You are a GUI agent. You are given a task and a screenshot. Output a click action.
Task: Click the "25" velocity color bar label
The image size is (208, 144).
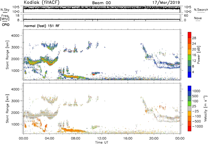(x=194, y=106)
